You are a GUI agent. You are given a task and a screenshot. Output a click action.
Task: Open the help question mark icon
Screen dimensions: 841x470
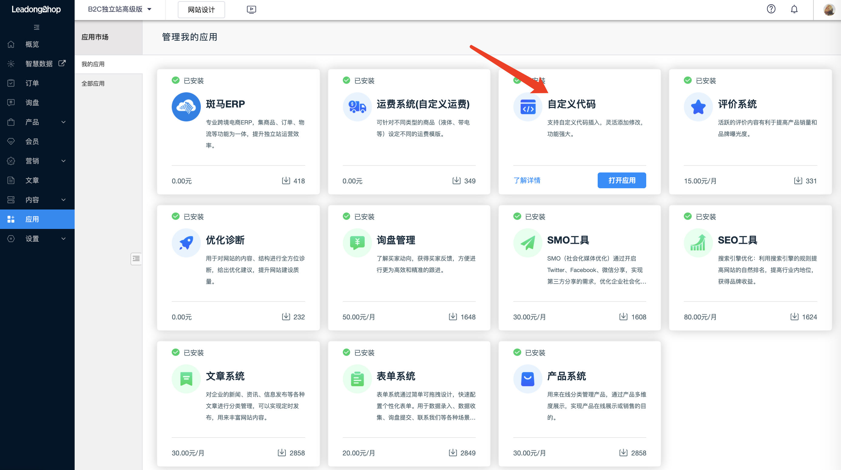[x=771, y=9]
